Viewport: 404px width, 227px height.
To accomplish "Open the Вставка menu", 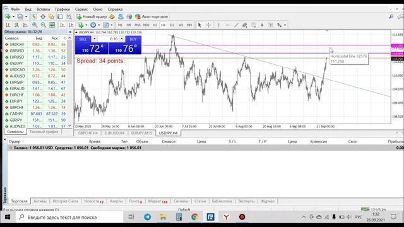I will (x=43, y=9).
